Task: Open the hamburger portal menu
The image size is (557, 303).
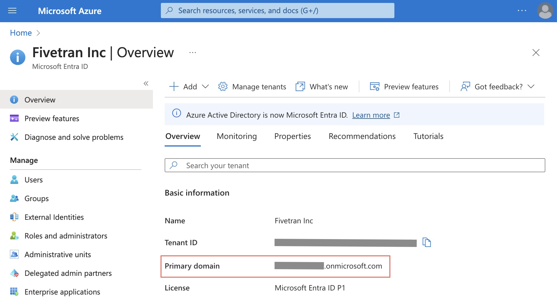Action: (12, 11)
